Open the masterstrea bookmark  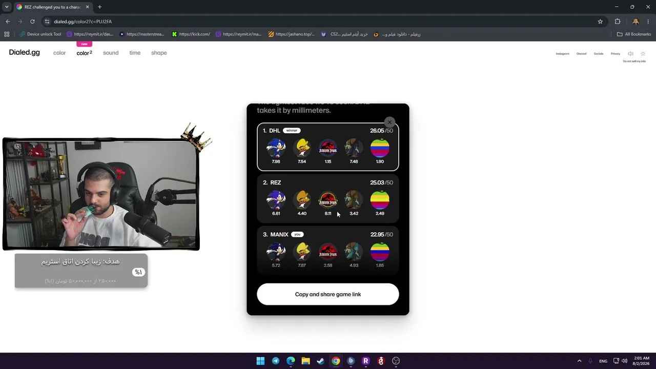click(x=142, y=34)
